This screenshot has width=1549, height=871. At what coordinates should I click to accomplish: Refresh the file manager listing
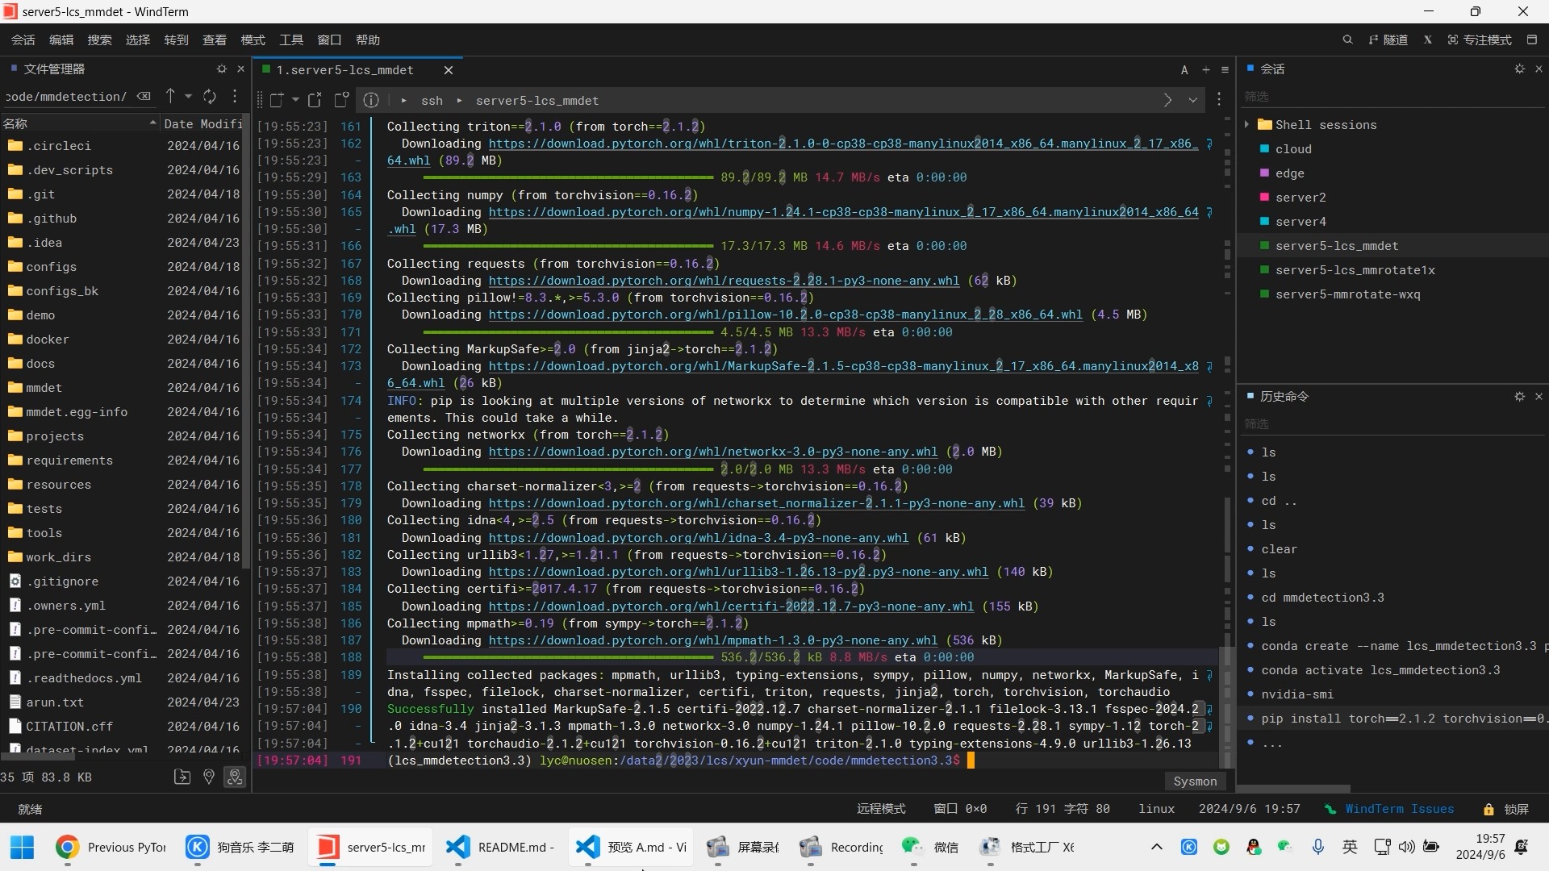tap(210, 97)
